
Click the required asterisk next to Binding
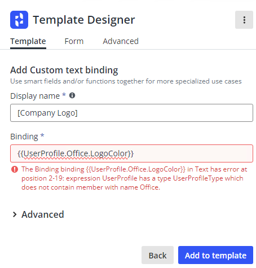pyautogui.click(x=42, y=135)
